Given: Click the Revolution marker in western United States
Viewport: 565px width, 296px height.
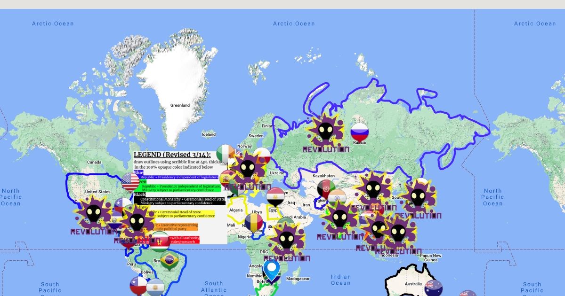Looking at the screenshot, I should pos(93,214).
